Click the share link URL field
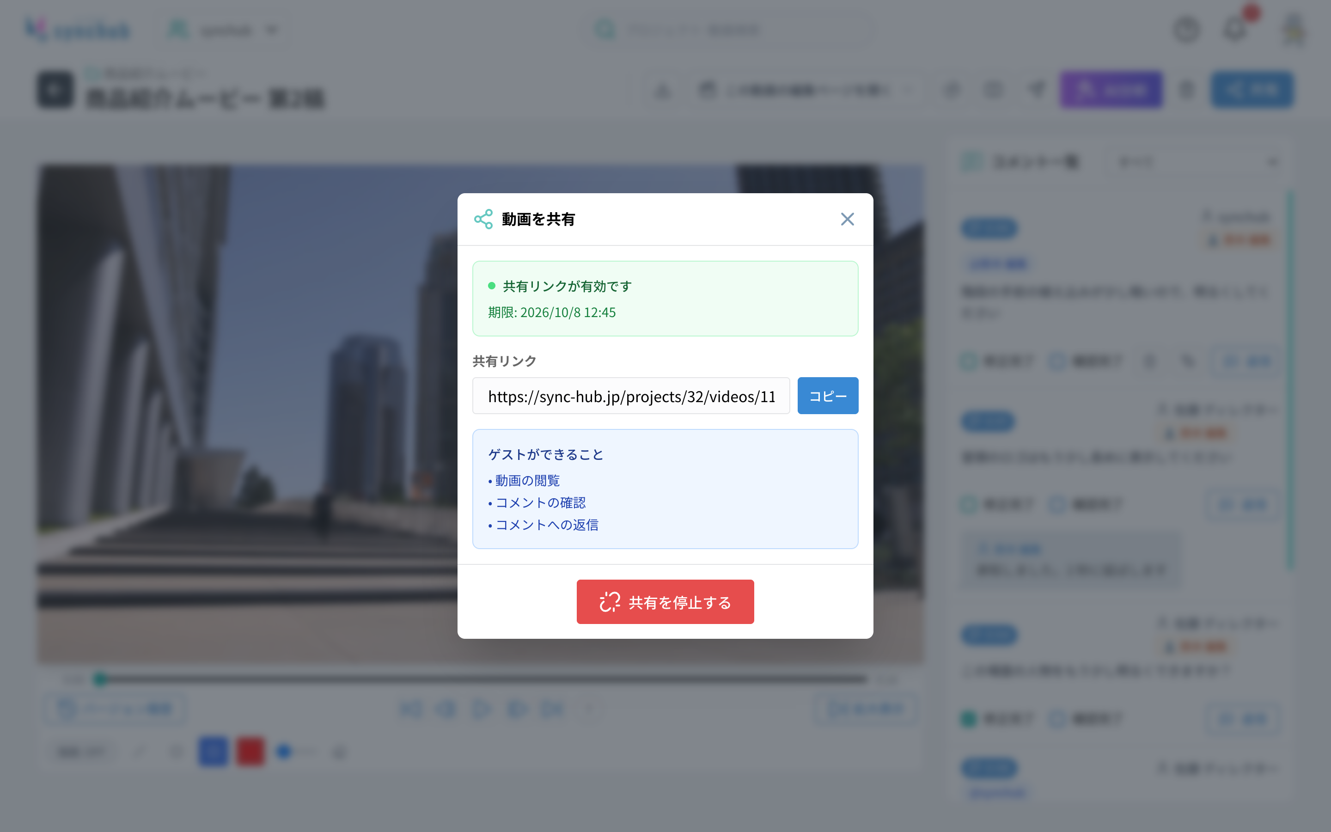The height and width of the screenshot is (832, 1331). pyautogui.click(x=631, y=396)
